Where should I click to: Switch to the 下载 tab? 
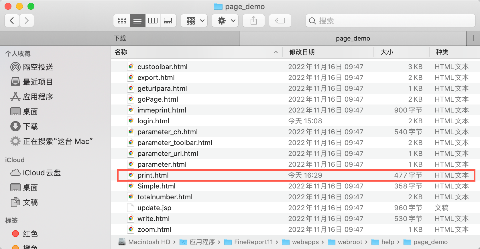pyautogui.click(x=120, y=38)
